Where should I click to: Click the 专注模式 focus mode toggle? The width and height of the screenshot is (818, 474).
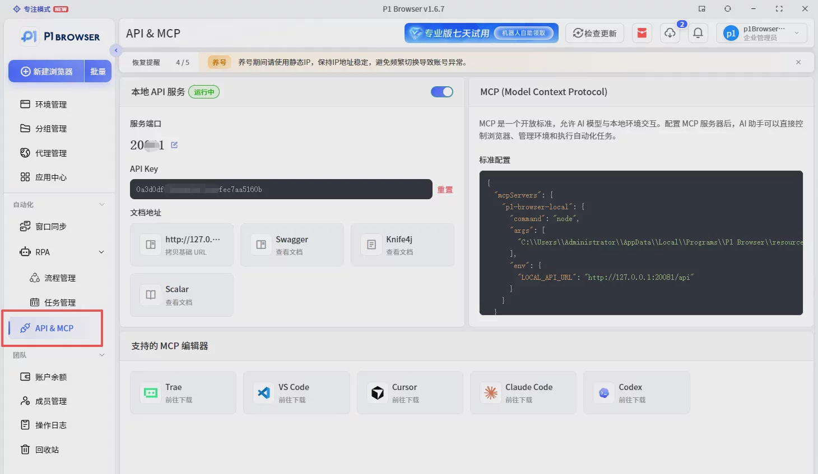(40, 9)
